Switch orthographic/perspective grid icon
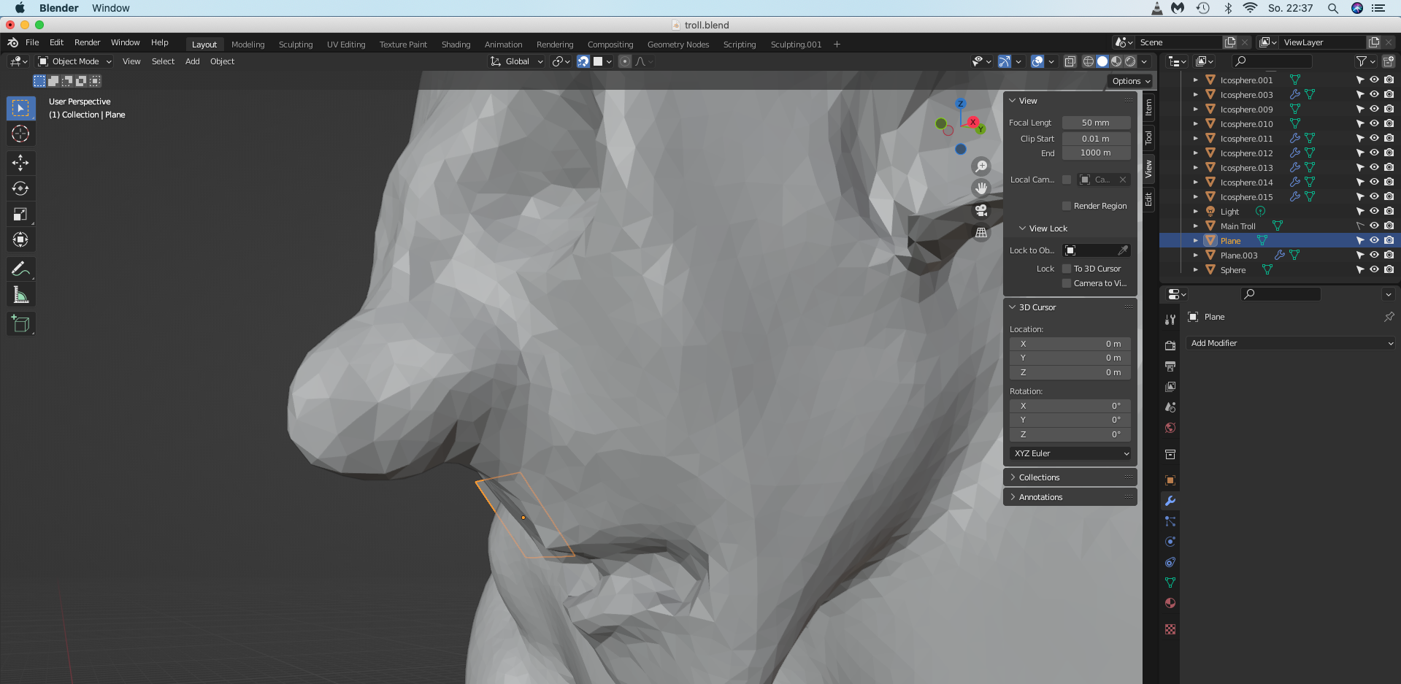 [981, 232]
